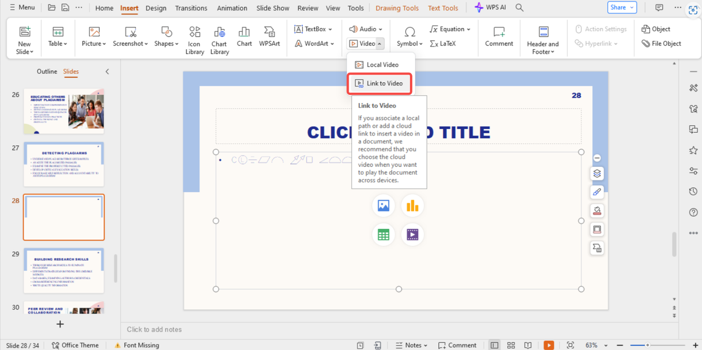This screenshot has height=350, width=702.
Task: Click insert picture icon in placeholder
Action: point(383,206)
